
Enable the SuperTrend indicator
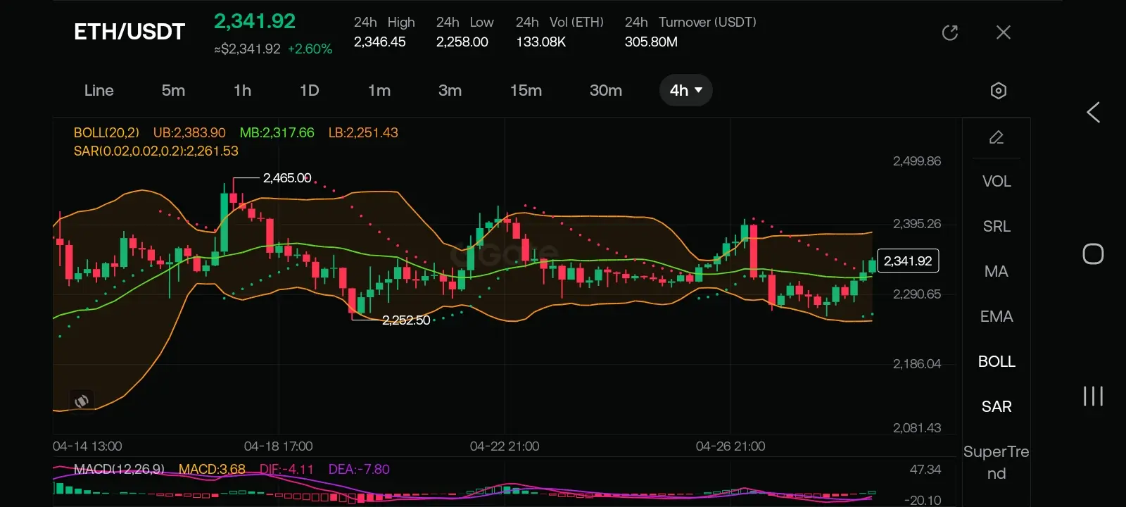(x=997, y=463)
